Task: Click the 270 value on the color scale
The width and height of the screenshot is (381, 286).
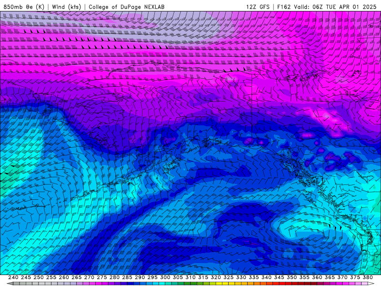Action: tap(89, 277)
